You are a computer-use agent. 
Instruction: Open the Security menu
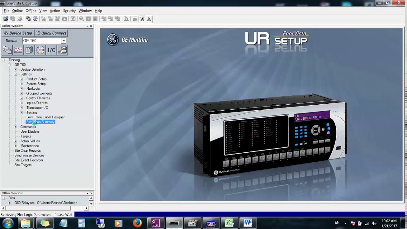click(x=69, y=11)
